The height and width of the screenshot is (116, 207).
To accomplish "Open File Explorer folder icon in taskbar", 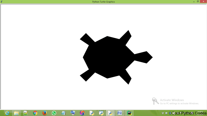I will click(16, 113).
